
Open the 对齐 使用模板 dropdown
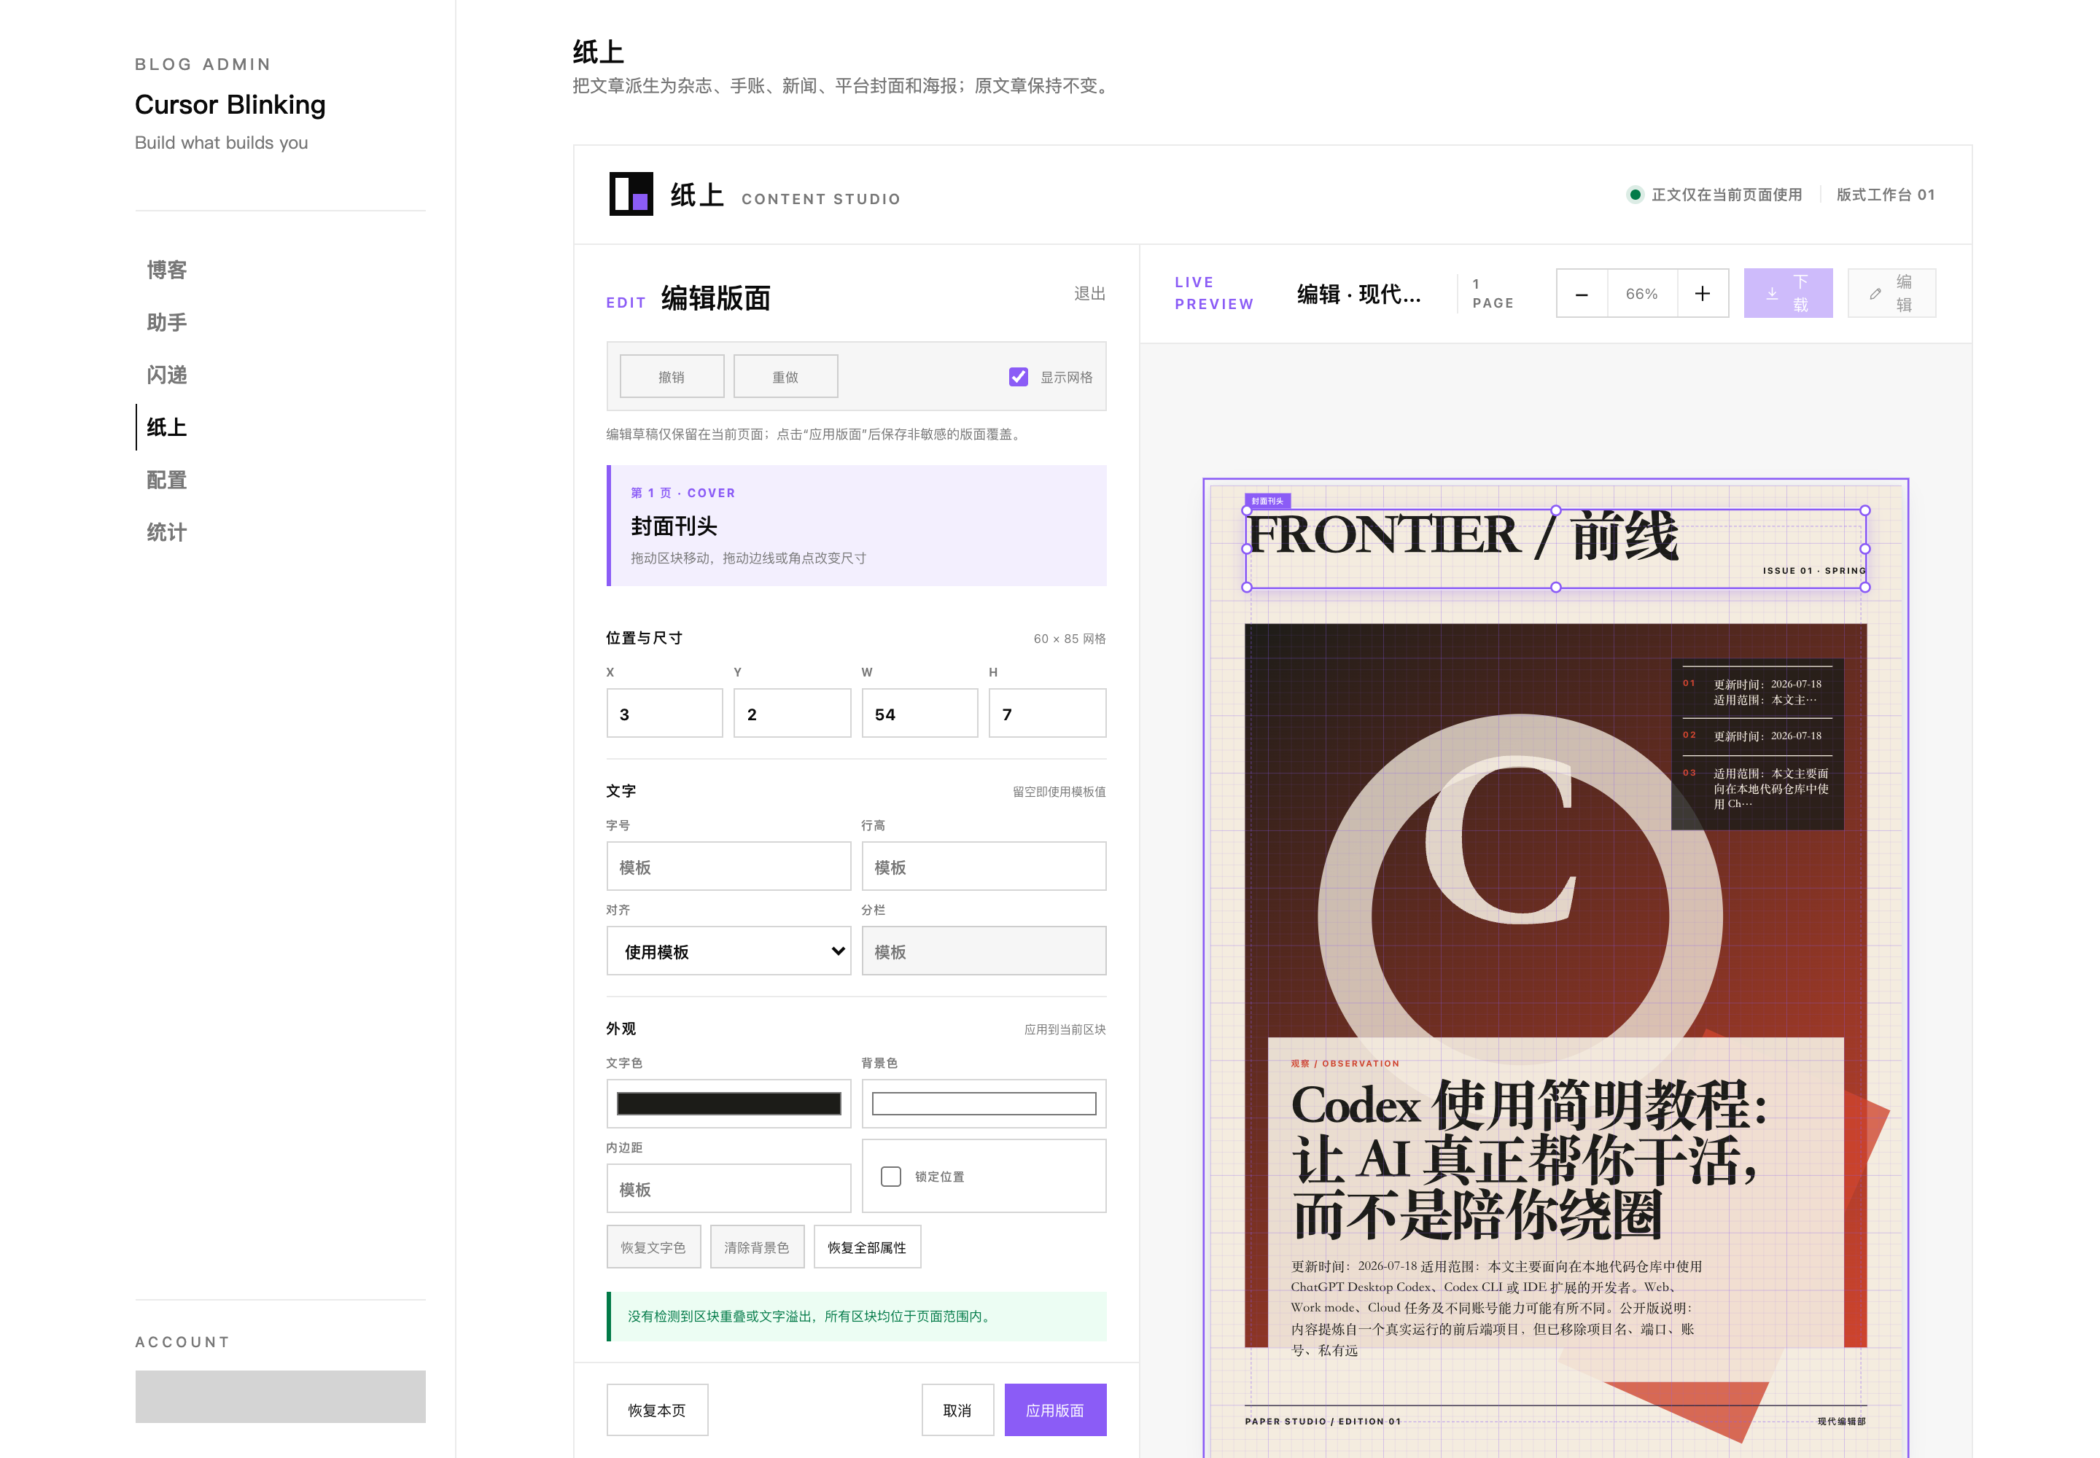(728, 951)
